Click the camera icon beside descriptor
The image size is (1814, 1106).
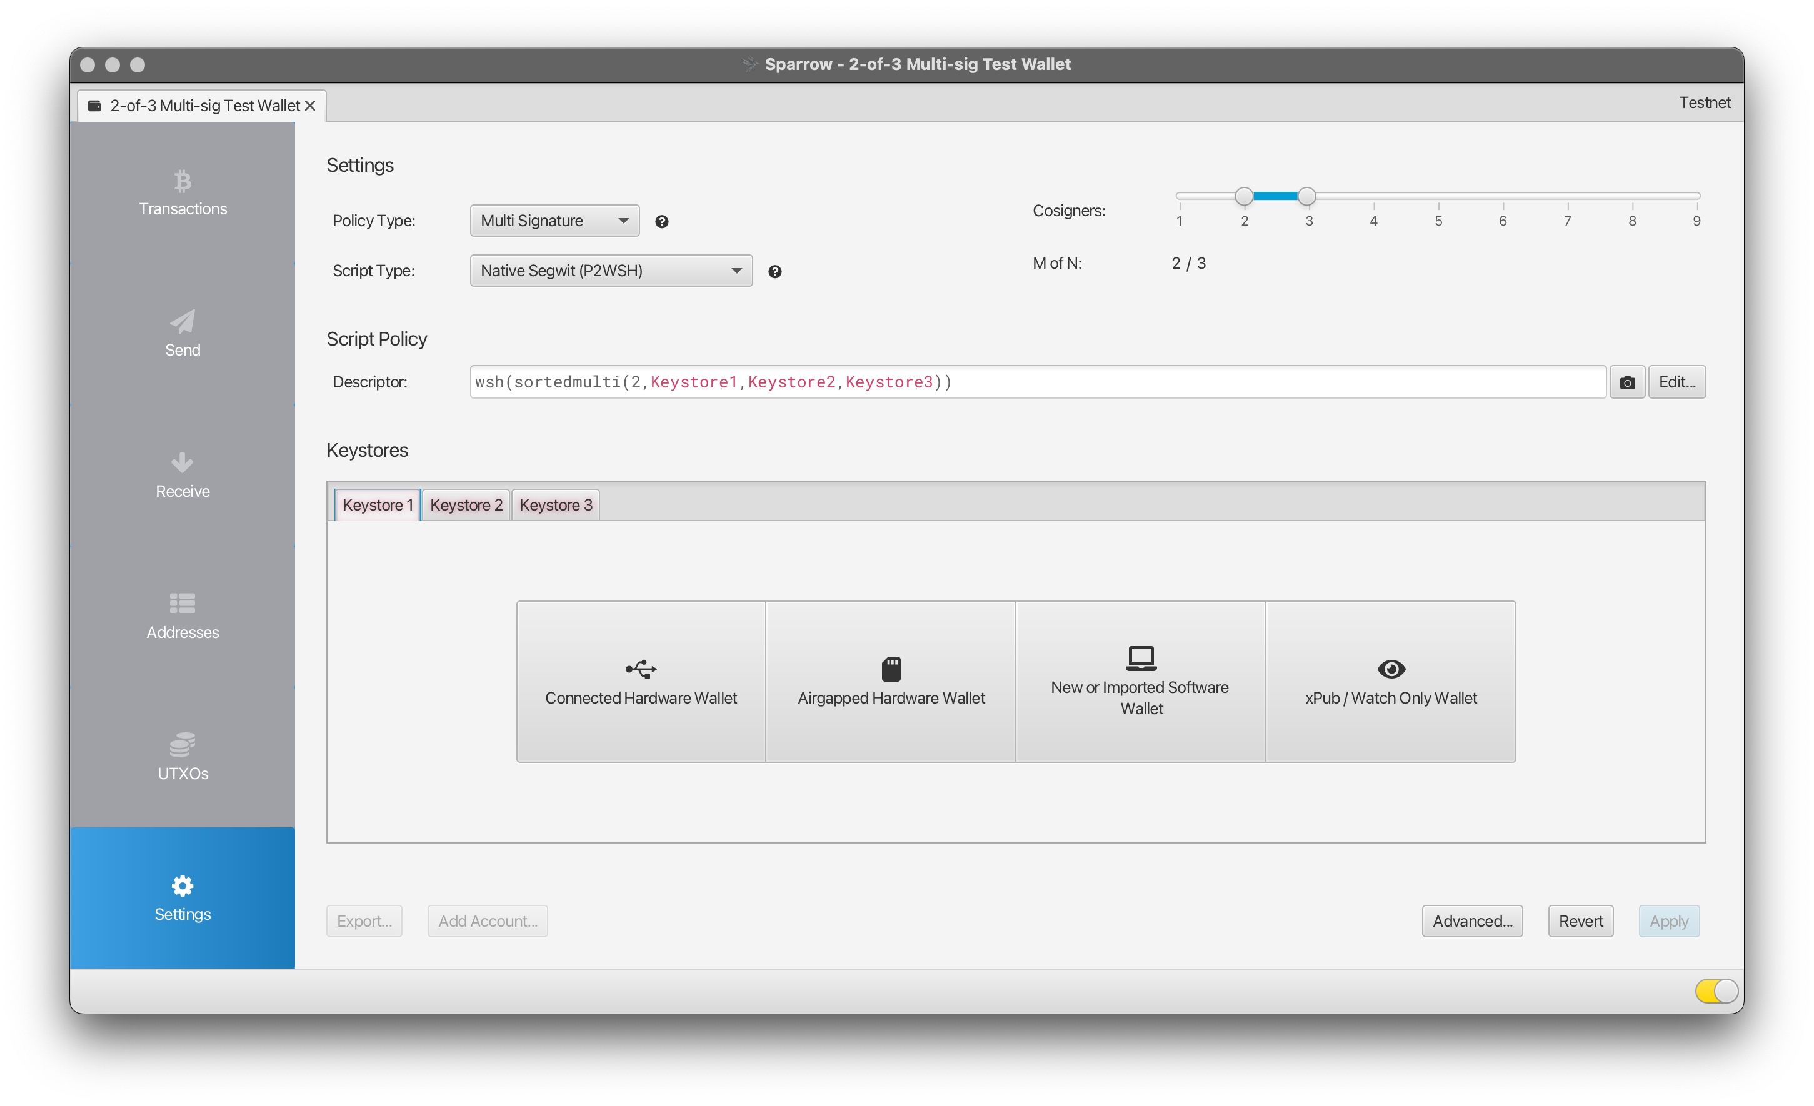pyautogui.click(x=1627, y=382)
